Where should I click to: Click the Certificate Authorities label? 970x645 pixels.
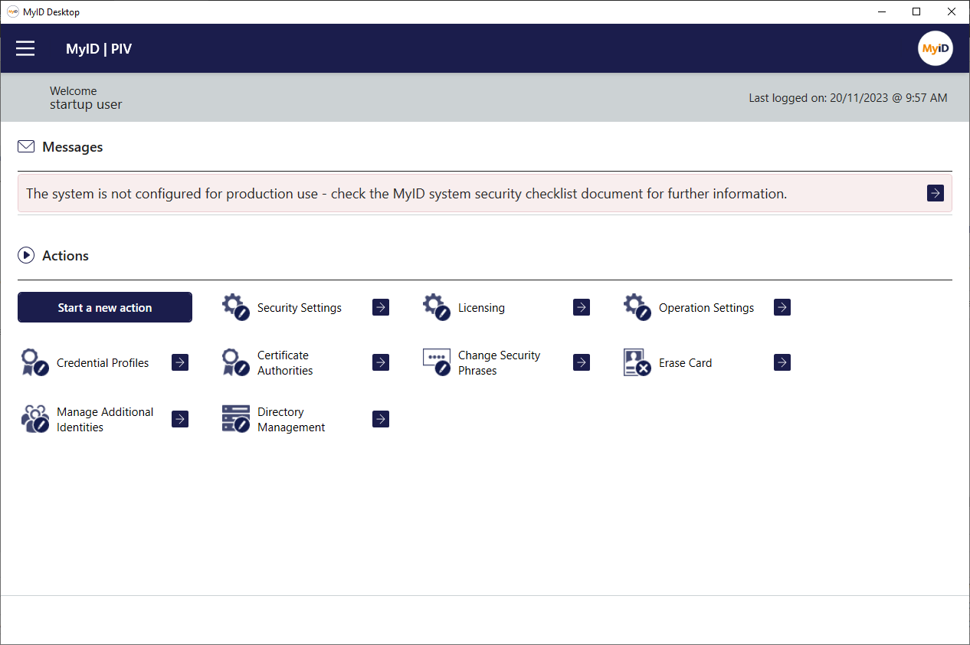pyautogui.click(x=285, y=363)
